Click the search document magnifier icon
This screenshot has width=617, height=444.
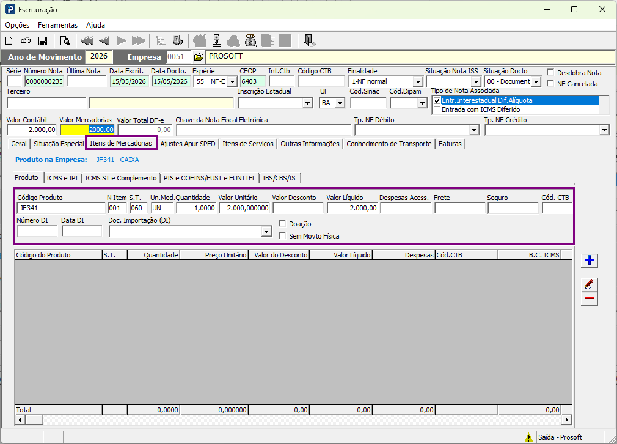pyautogui.click(x=65, y=41)
